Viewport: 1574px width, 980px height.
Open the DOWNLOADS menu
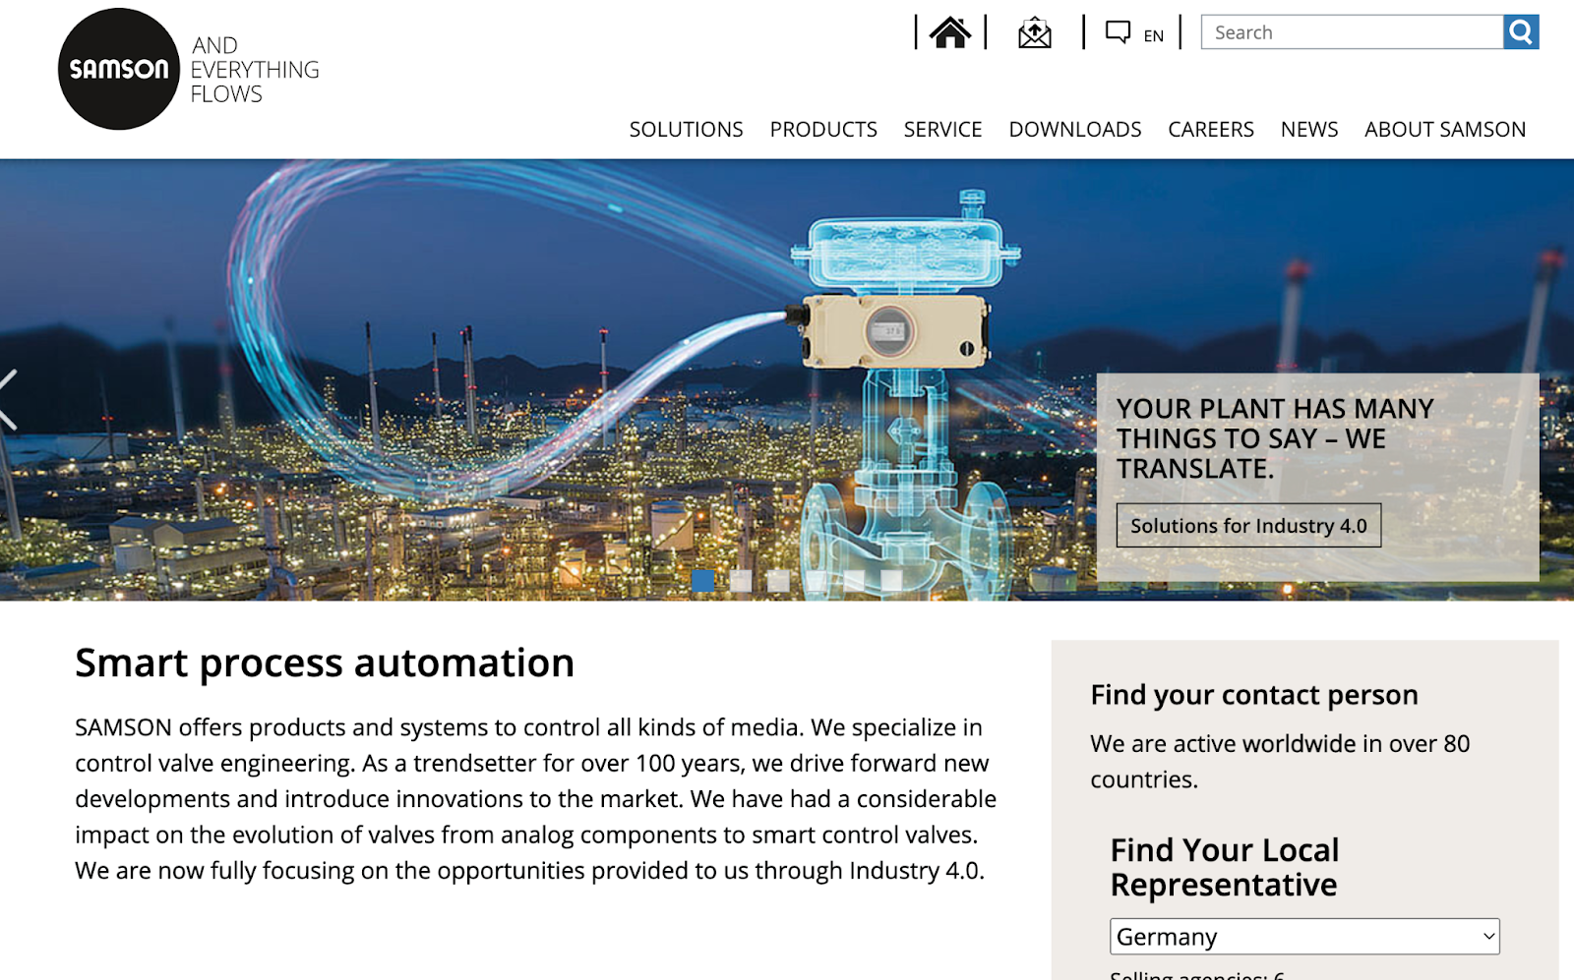pos(1074,130)
